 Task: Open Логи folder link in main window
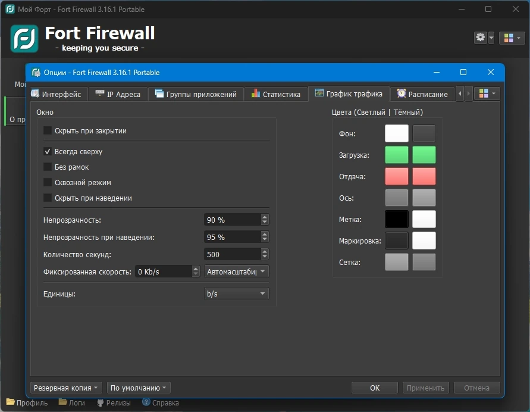click(x=71, y=402)
